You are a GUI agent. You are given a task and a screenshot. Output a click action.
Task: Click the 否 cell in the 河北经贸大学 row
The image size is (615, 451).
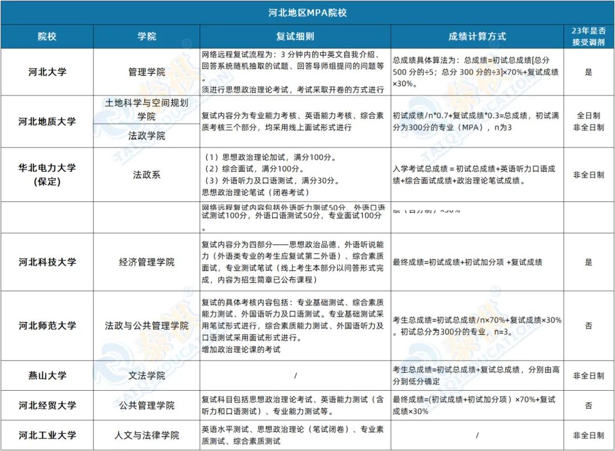pos(588,405)
